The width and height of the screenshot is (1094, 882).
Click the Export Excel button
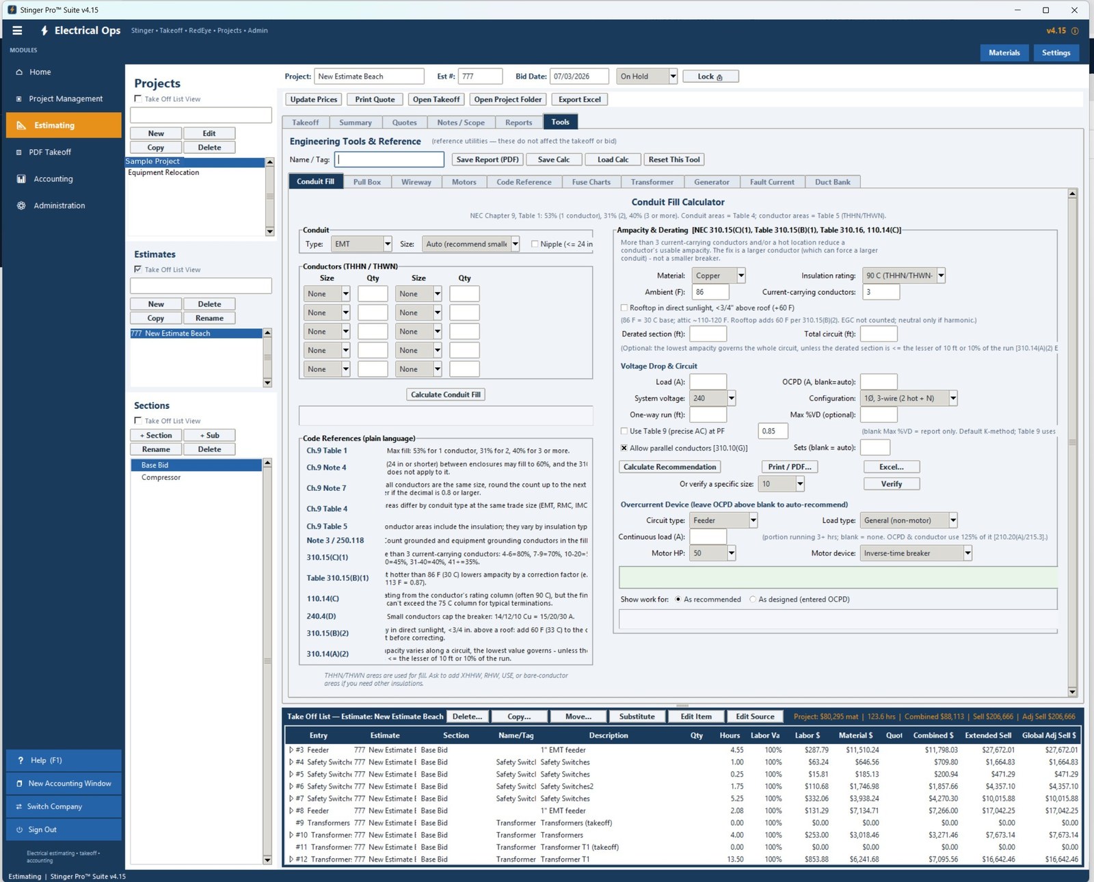(x=580, y=99)
